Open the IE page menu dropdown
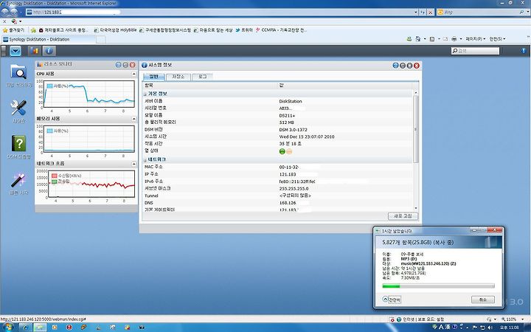Screen dimensions: 531x332 (x=475, y=39)
